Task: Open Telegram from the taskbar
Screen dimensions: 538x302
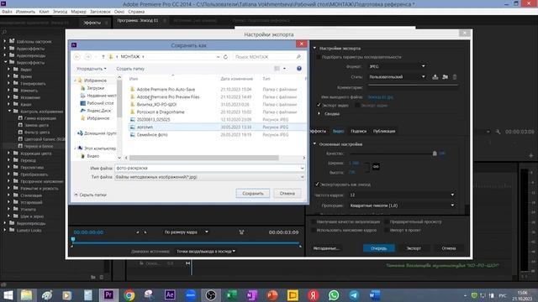Action: coord(354,294)
